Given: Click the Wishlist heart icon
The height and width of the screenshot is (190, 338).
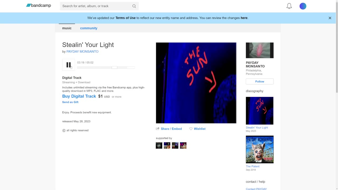Looking at the screenshot, I should [x=191, y=129].
